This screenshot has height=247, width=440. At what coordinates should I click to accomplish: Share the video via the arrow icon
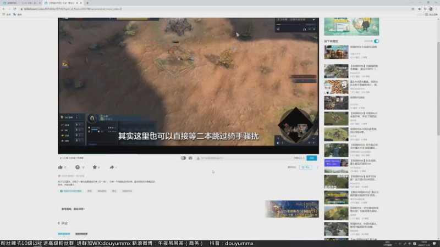point(112,167)
